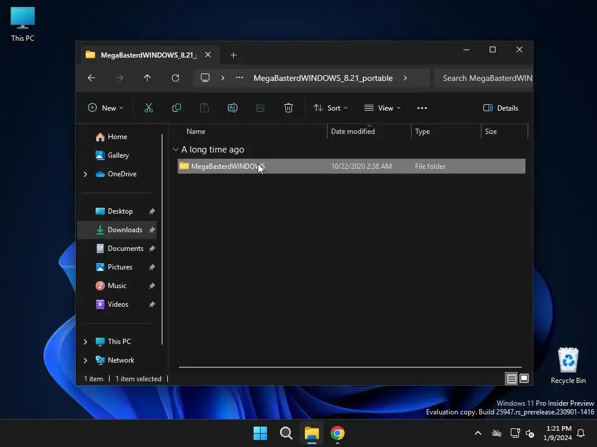Collapse the 'A long time ago' group
The width and height of the screenshot is (597, 447).
coord(175,150)
